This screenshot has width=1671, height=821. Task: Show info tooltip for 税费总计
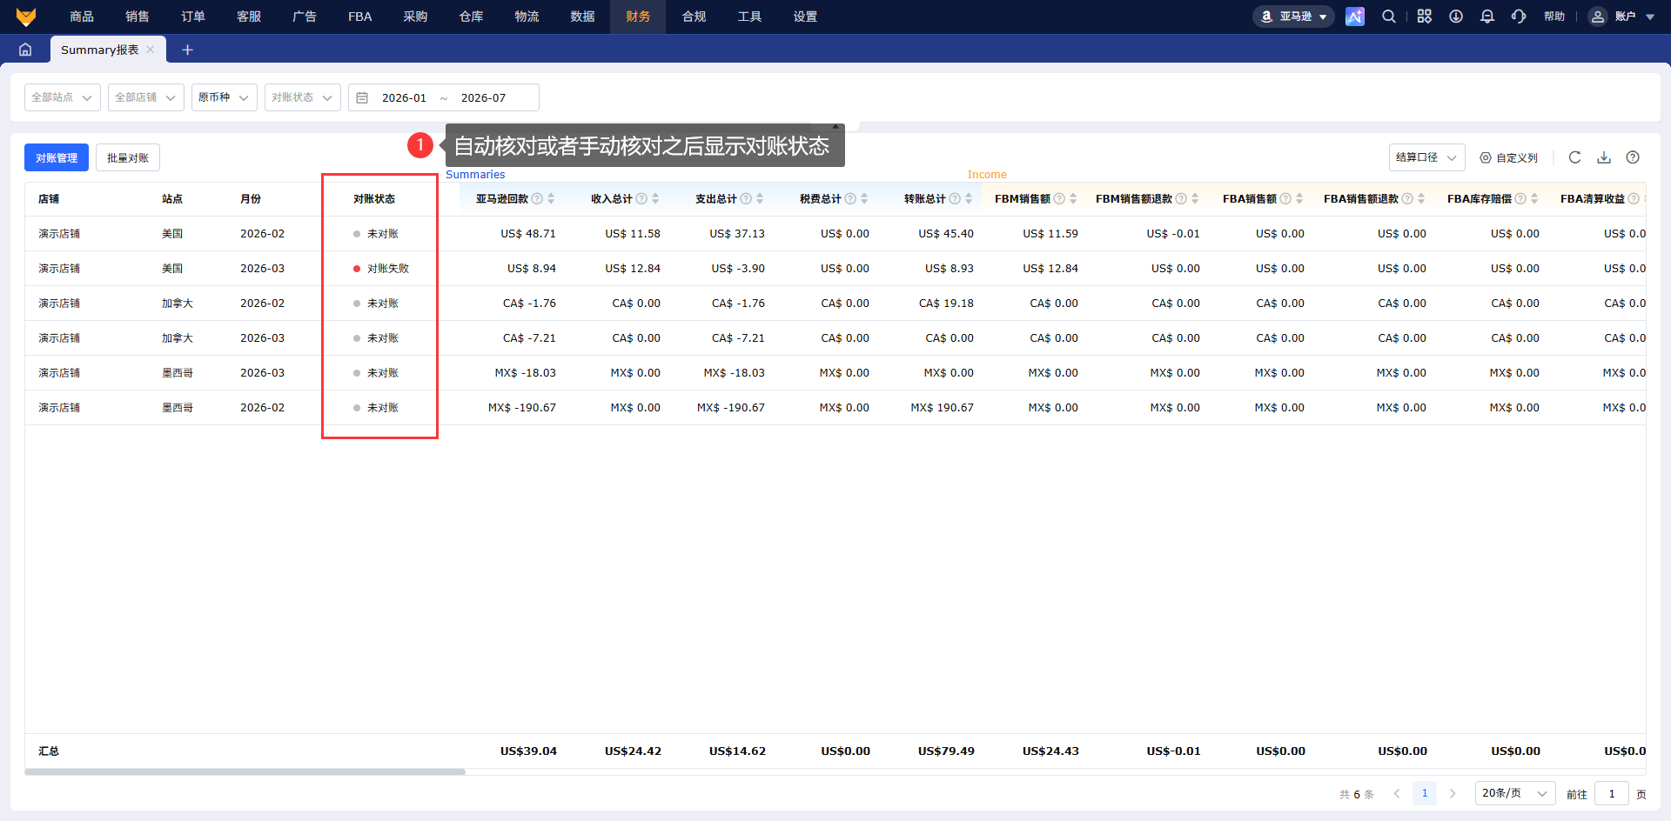point(850,199)
